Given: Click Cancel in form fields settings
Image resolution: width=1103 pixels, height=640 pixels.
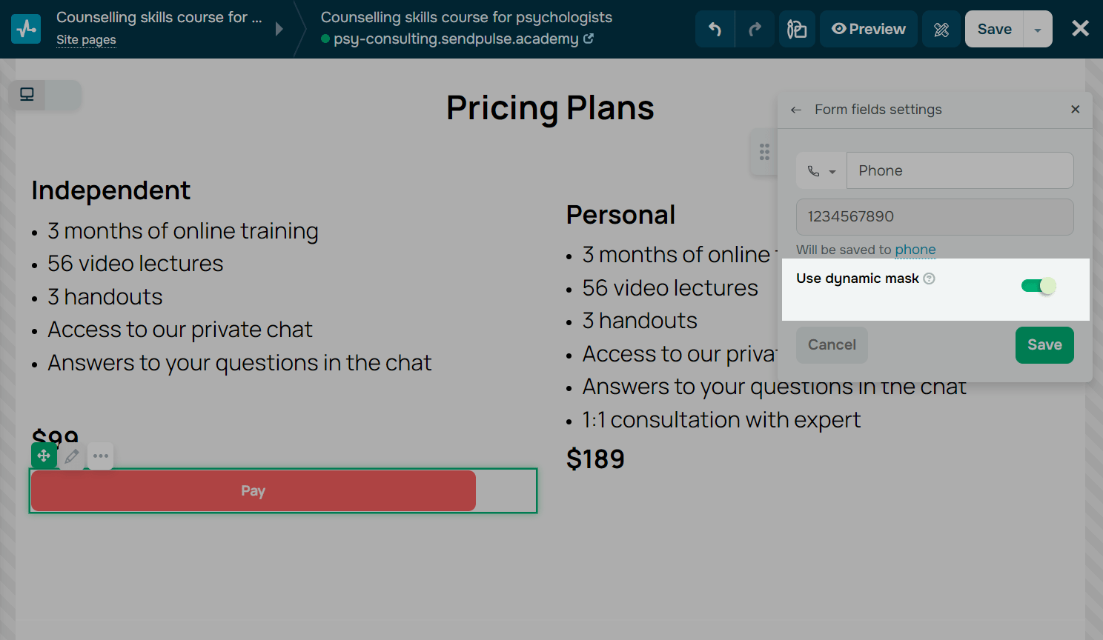Looking at the screenshot, I should click(832, 345).
